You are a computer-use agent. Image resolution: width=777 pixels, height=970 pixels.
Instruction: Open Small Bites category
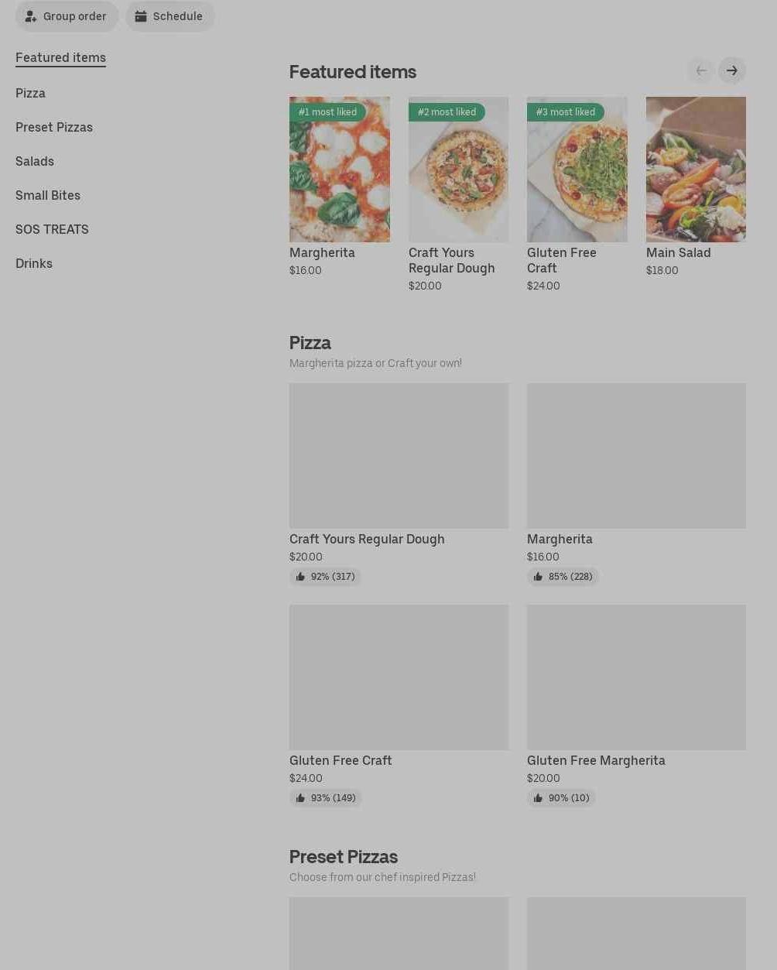click(48, 195)
